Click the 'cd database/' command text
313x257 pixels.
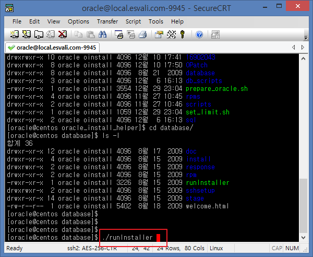click(x=171, y=128)
